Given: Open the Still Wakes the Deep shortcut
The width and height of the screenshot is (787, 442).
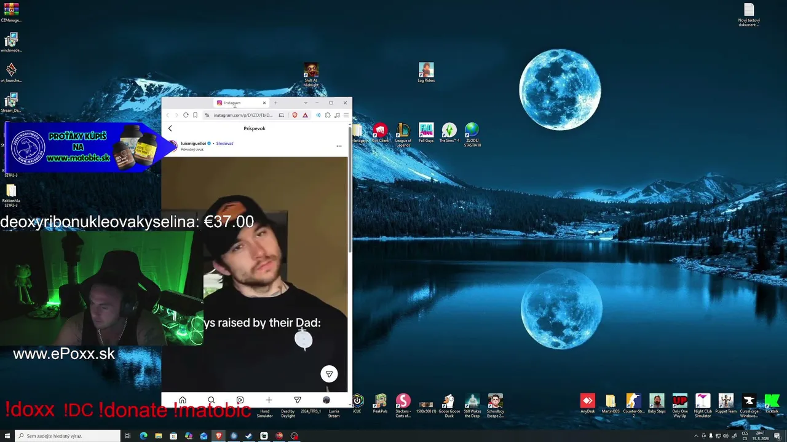Looking at the screenshot, I should 472,405.
